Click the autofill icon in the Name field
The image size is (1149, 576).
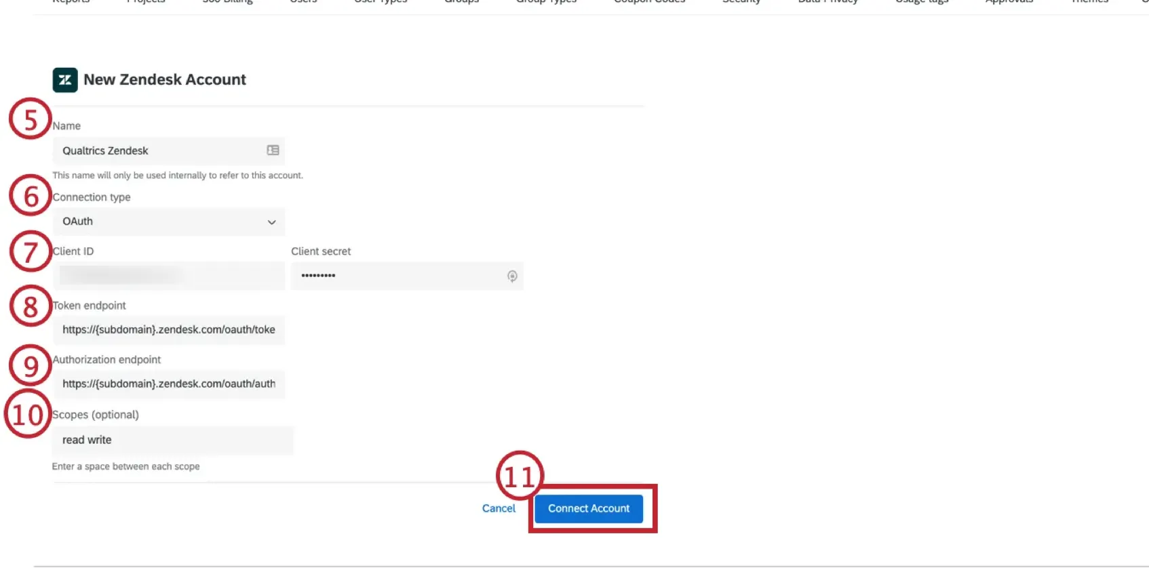273,150
